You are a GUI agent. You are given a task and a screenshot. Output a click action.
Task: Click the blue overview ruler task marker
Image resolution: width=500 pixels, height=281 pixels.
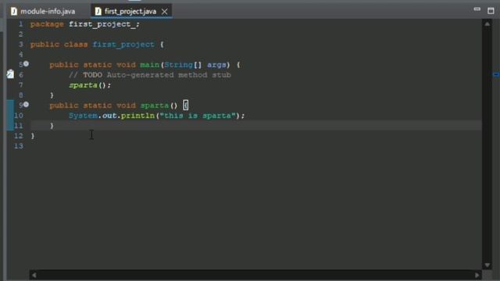pyautogui.click(x=496, y=75)
